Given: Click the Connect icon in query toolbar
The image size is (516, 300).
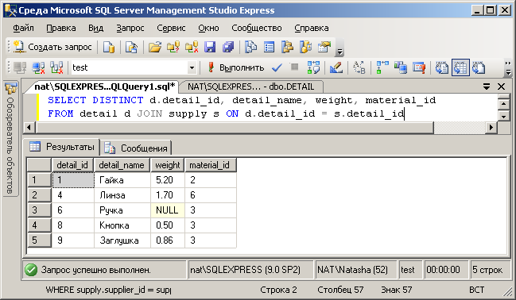Looking at the screenshot, I should click(x=20, y=67).
